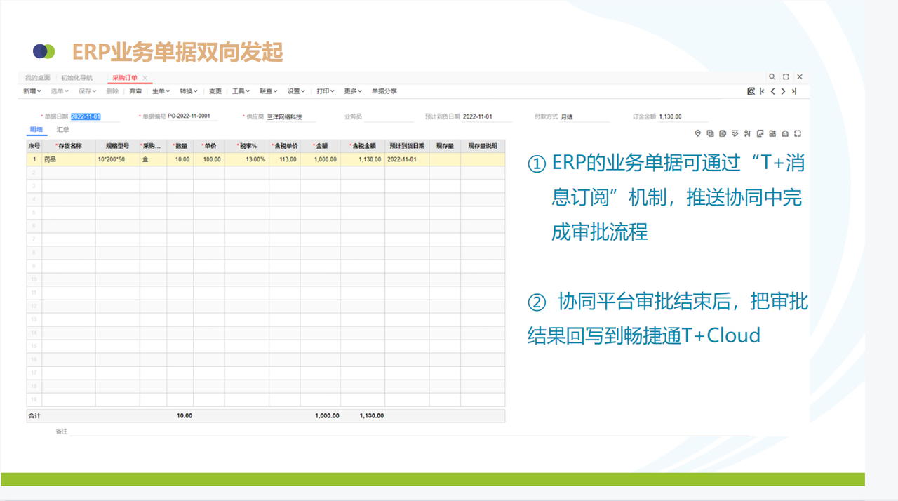Viewport: 898px width, 501px height.
Task: Click the 含税单价 column header
Action: (285, 146)
